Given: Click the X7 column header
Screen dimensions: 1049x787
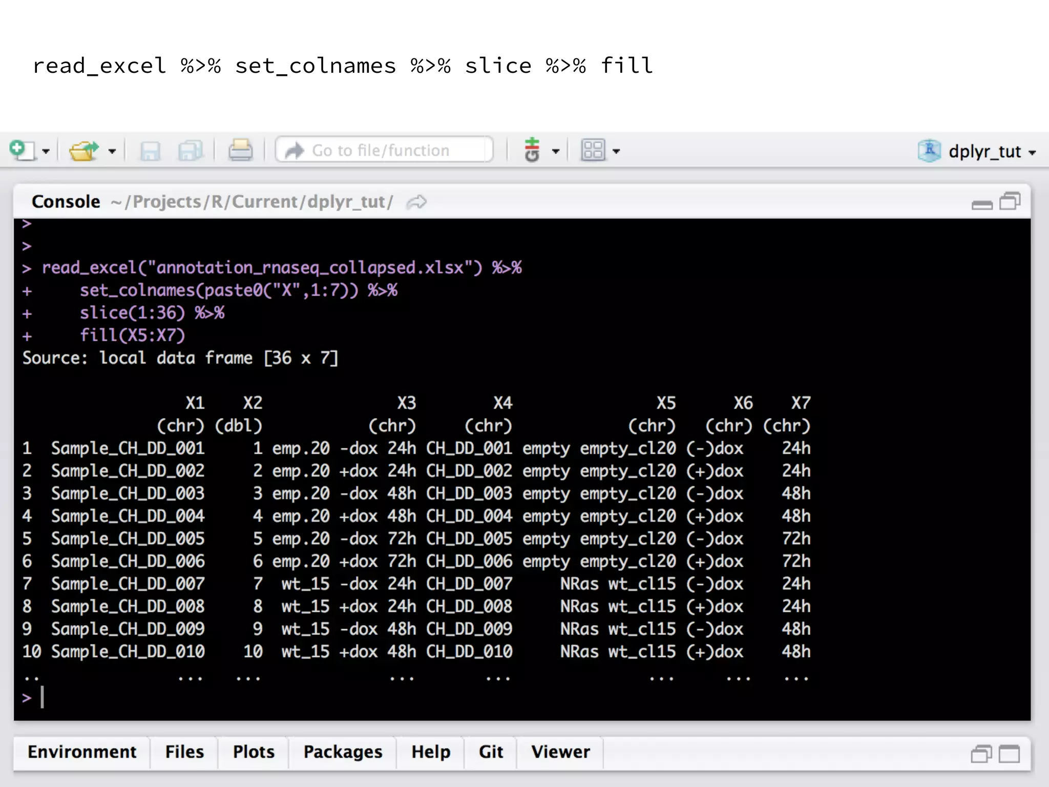Looking at the screenshot, I should pos(801,403).
